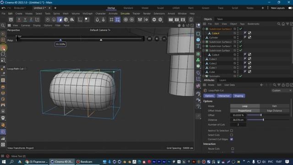Switch to the Layers tab
The image size is (293, 165).
[x=223, y=80]
